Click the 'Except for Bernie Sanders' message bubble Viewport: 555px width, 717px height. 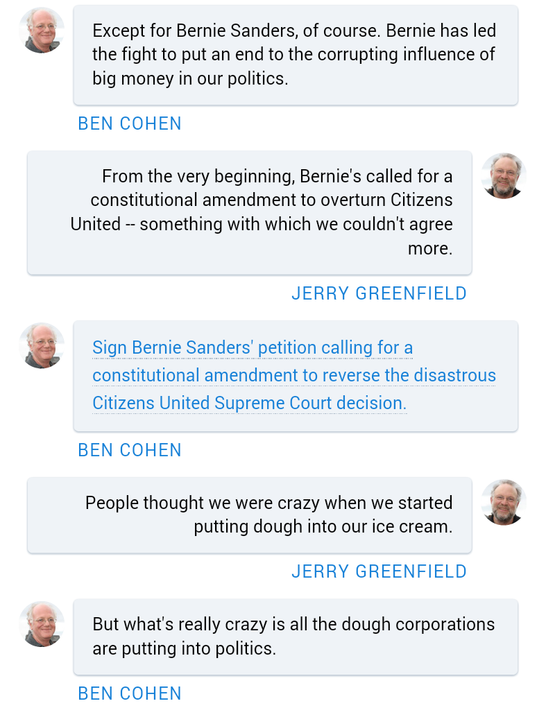point(296,55)
